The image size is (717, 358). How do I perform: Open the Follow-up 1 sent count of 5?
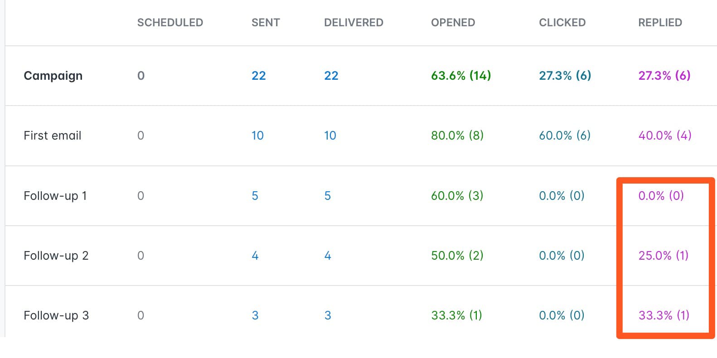tap(255, 196)
